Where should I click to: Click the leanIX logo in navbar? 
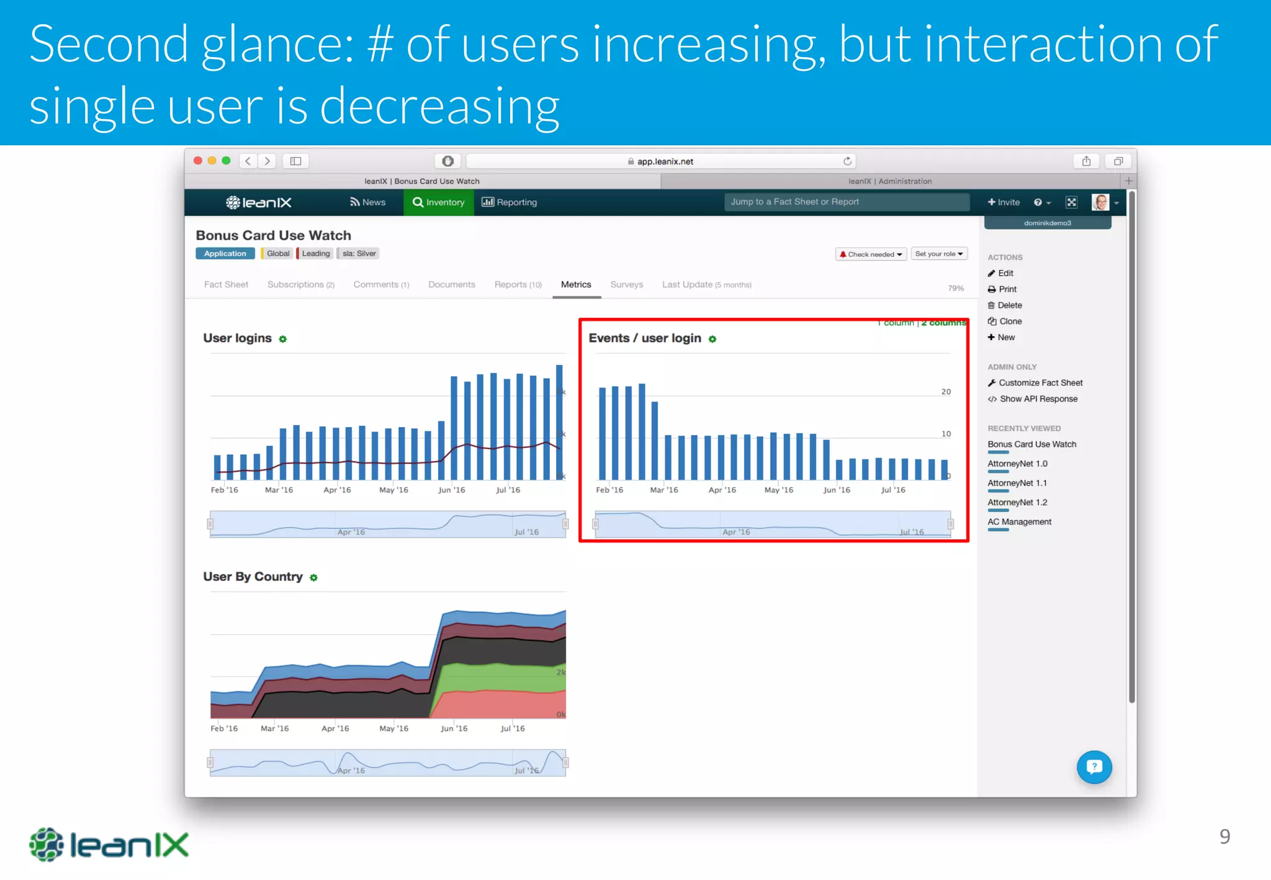click(259, 202)
